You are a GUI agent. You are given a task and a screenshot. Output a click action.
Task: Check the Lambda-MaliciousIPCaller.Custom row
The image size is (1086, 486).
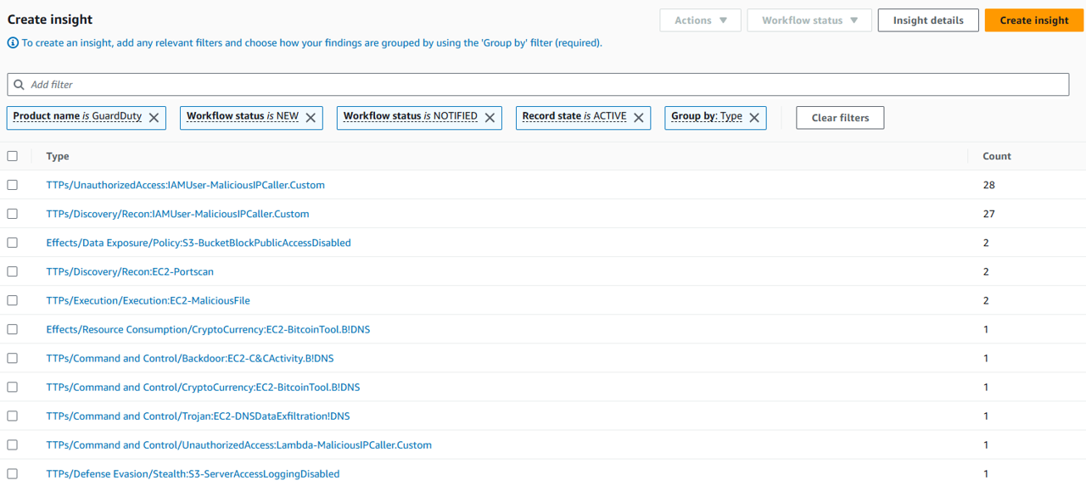point(12,444)
